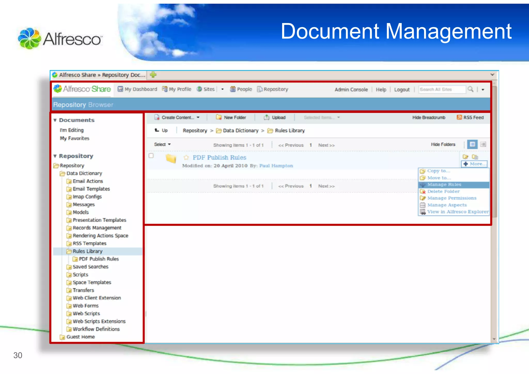Open the browser tab list chevron

[x=492, y=75]
